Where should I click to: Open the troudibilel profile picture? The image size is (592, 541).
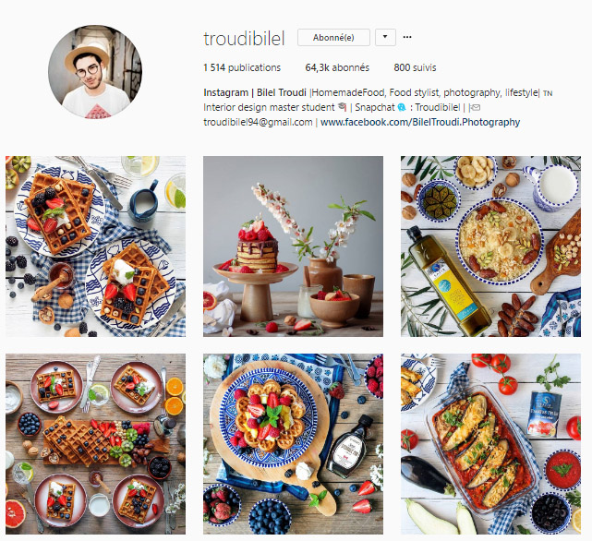point(95,72)
